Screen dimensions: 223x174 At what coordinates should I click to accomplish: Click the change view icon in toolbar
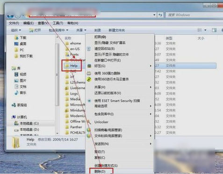pyautogui.click(x=200, y=30)
